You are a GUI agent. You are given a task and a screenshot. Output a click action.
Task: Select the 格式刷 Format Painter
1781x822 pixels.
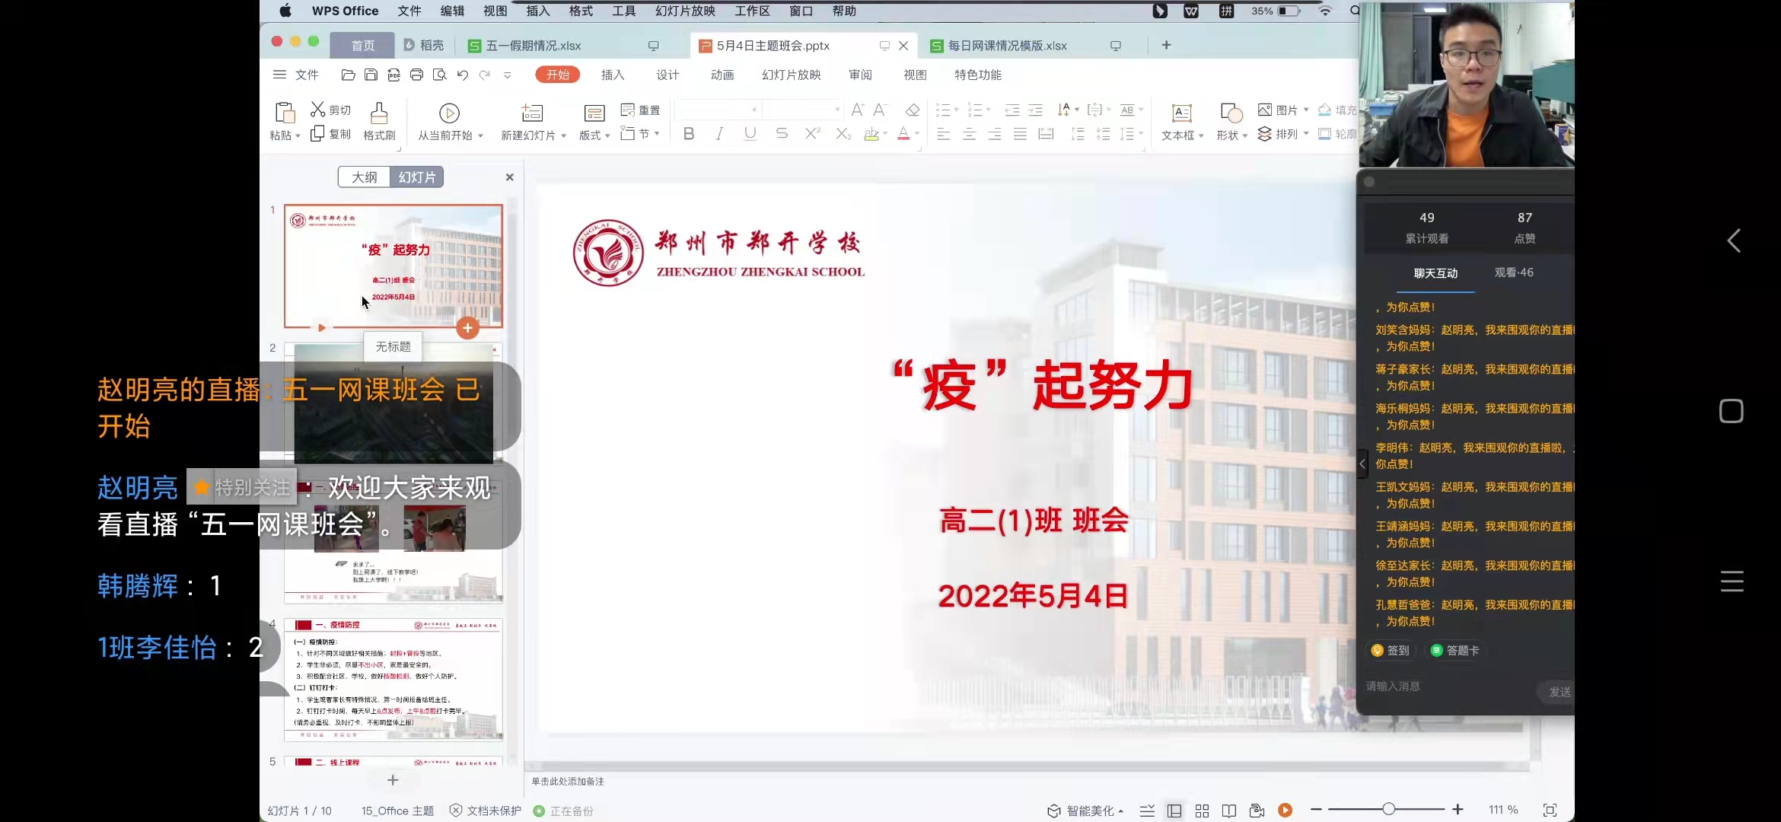[x=379, y=122]
